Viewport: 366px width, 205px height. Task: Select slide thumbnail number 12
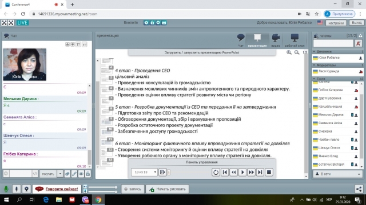point(107,152)
